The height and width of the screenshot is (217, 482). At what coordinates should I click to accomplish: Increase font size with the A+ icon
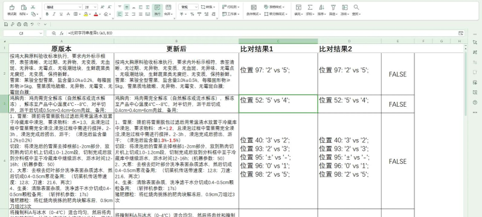103,7
